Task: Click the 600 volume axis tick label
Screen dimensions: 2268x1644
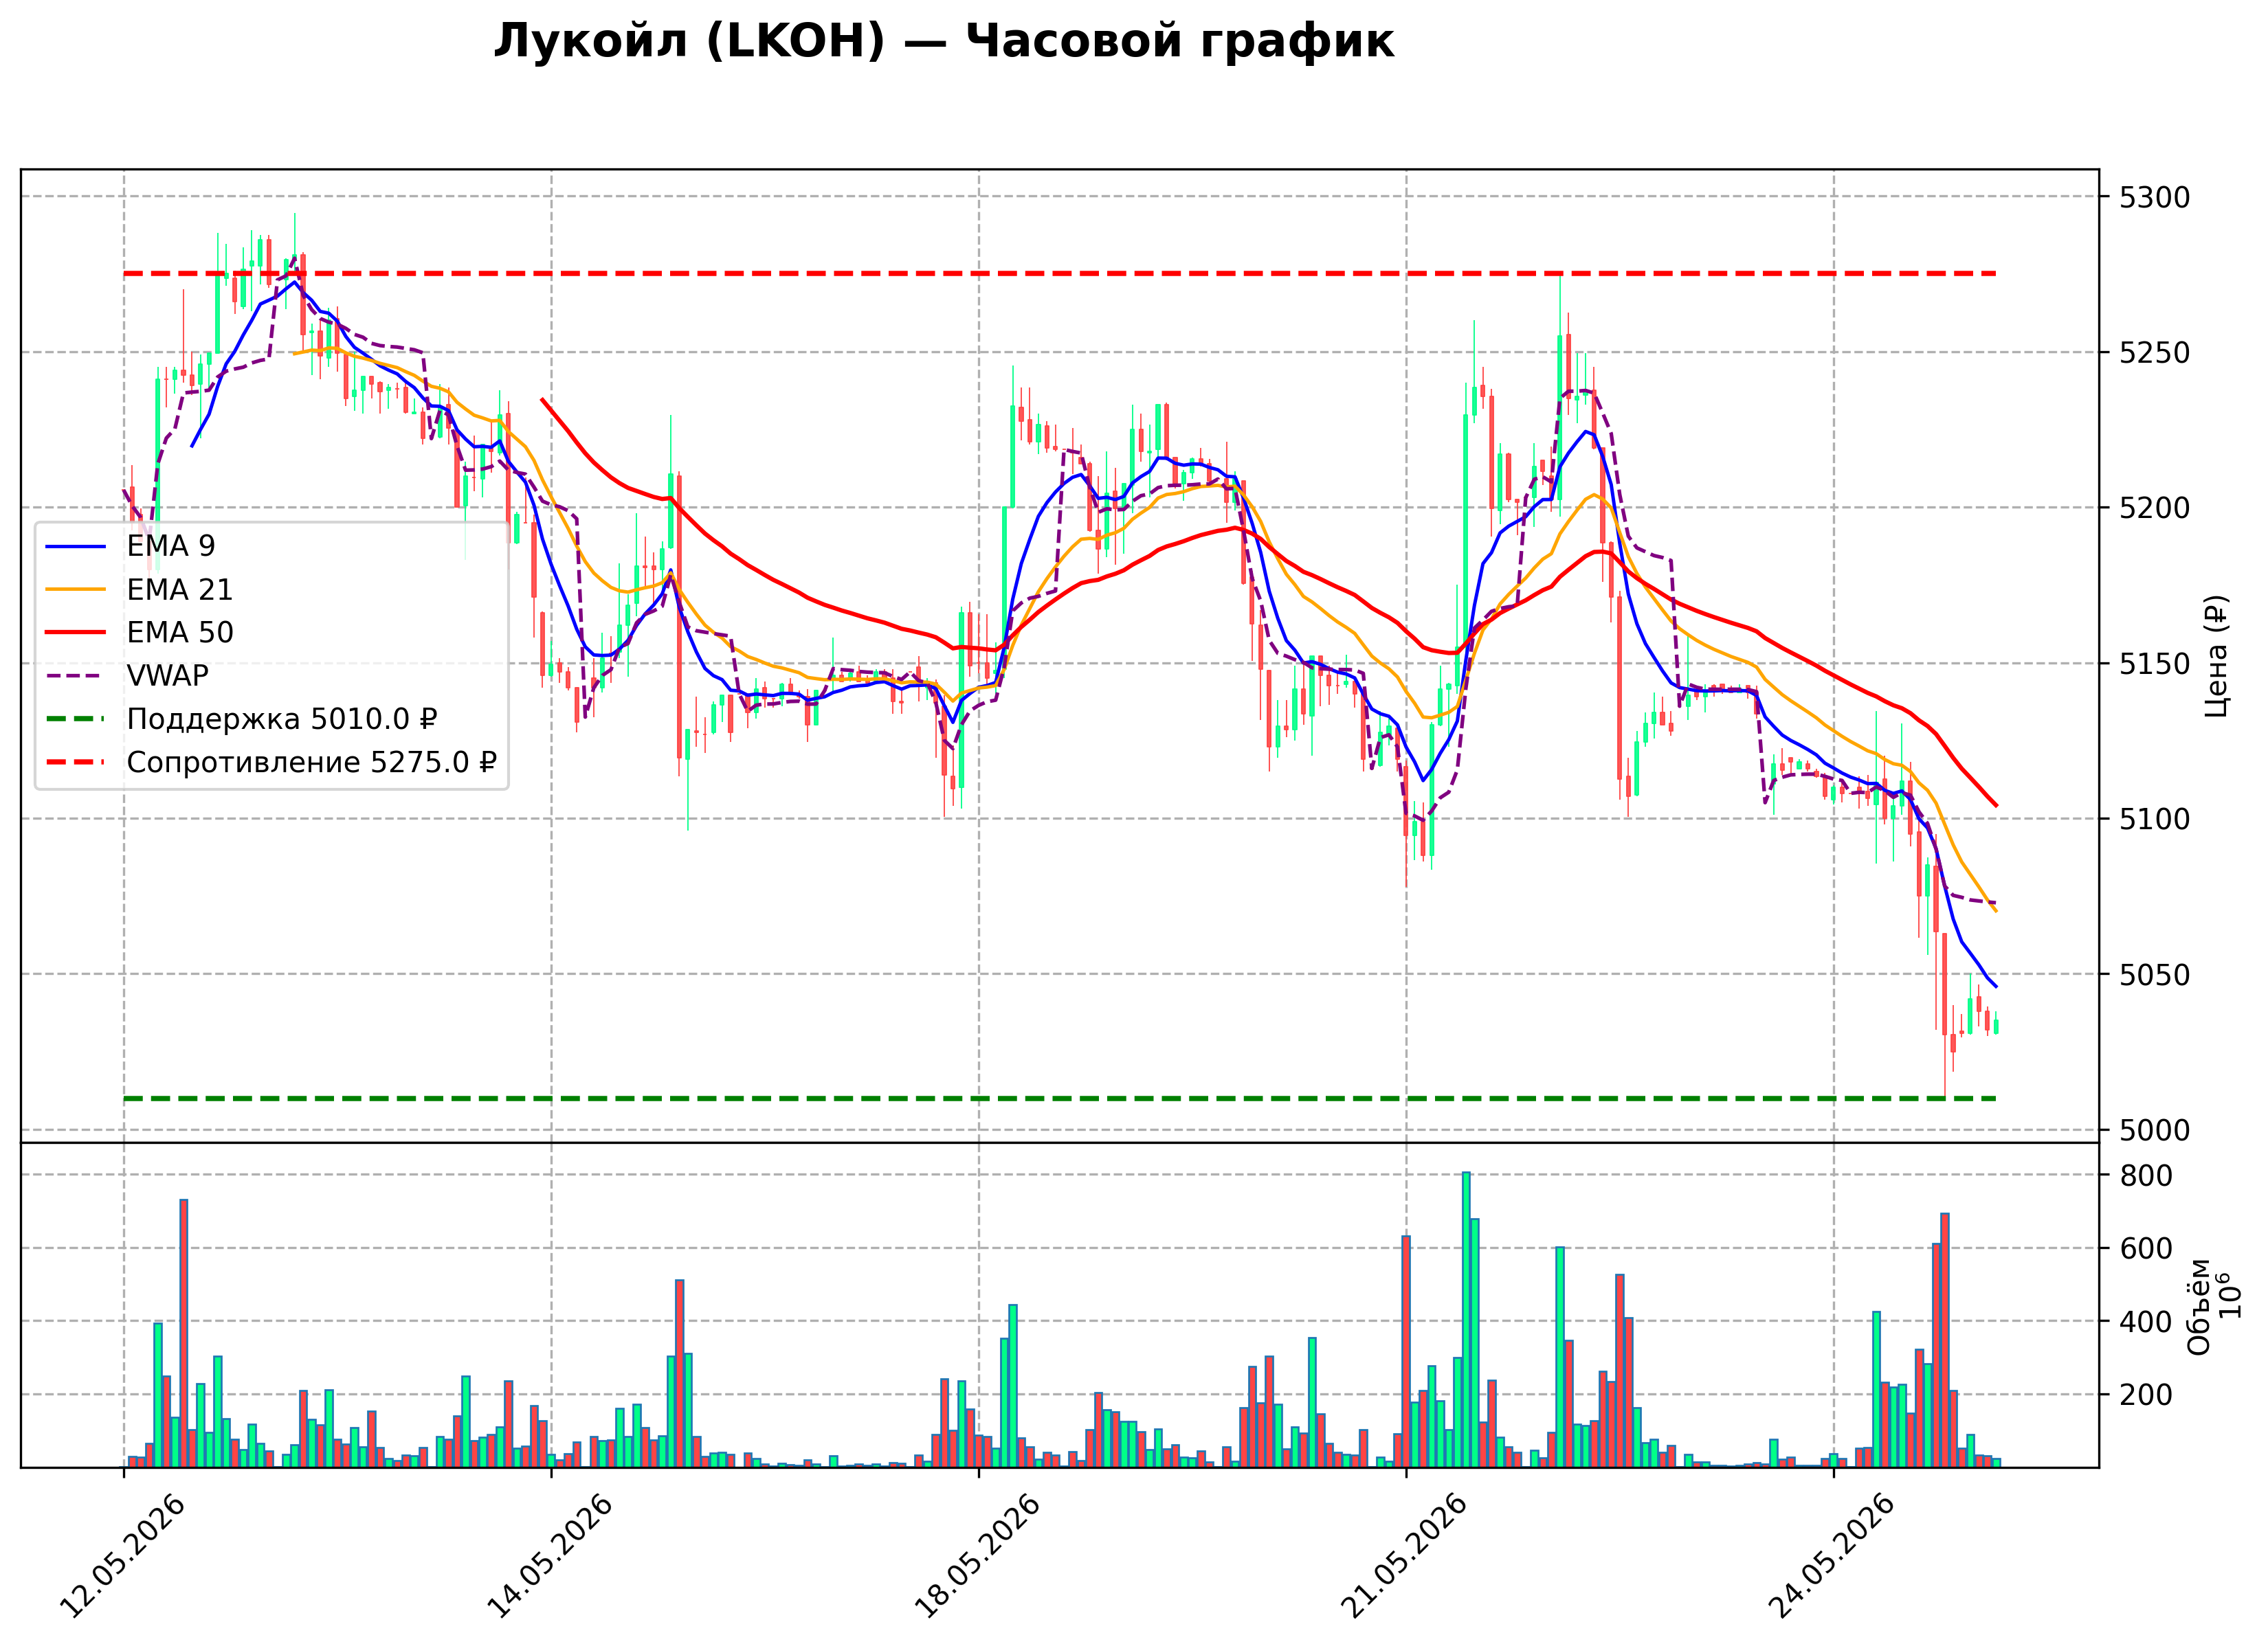Action: pos(2146,1248)
